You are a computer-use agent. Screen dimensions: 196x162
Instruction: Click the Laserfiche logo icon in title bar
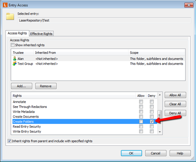(x=5, y=5)
